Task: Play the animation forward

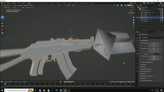Action: pyautogui.click(x=70, y=82)
